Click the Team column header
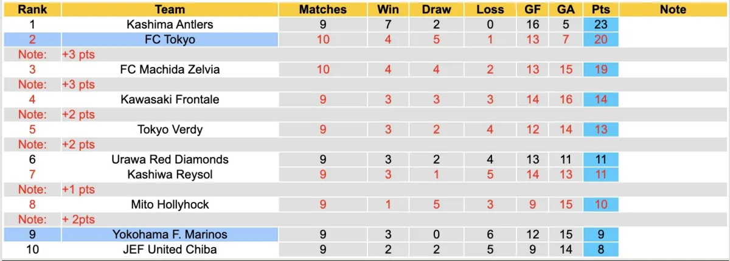This screenshot has width=730, height=261. tap(170, 10)
